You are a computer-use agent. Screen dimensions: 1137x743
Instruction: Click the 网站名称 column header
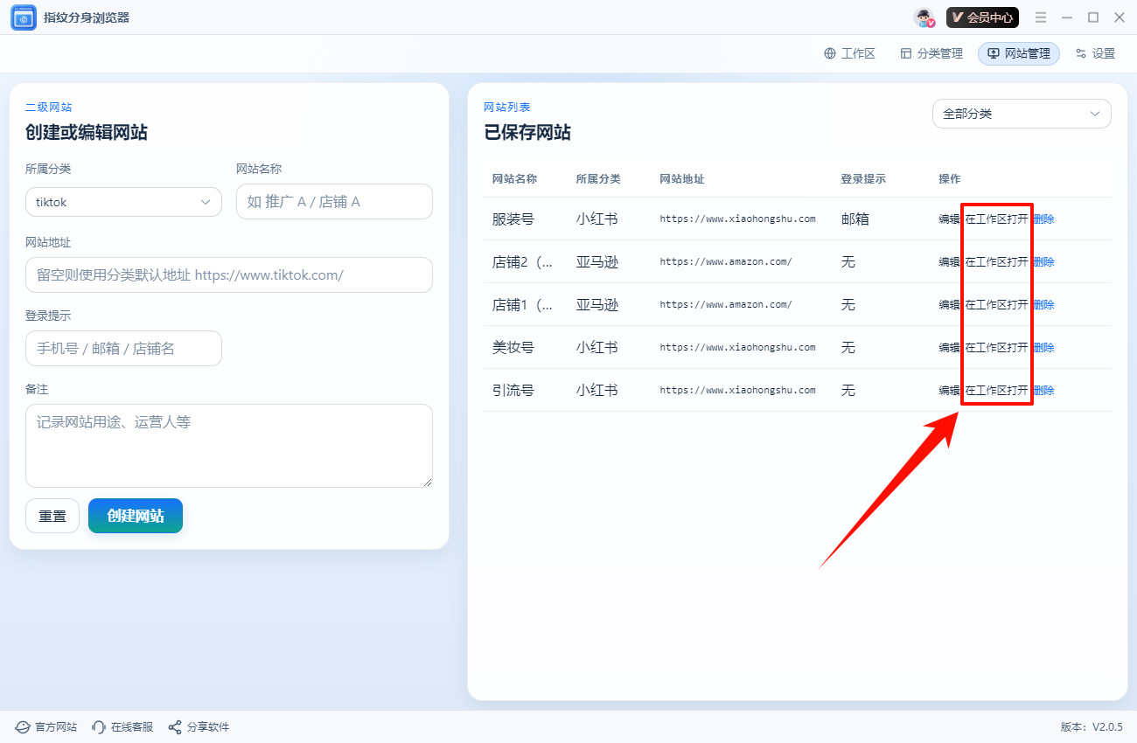514,178
